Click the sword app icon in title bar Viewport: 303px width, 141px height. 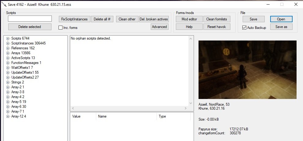coord(4,4)
